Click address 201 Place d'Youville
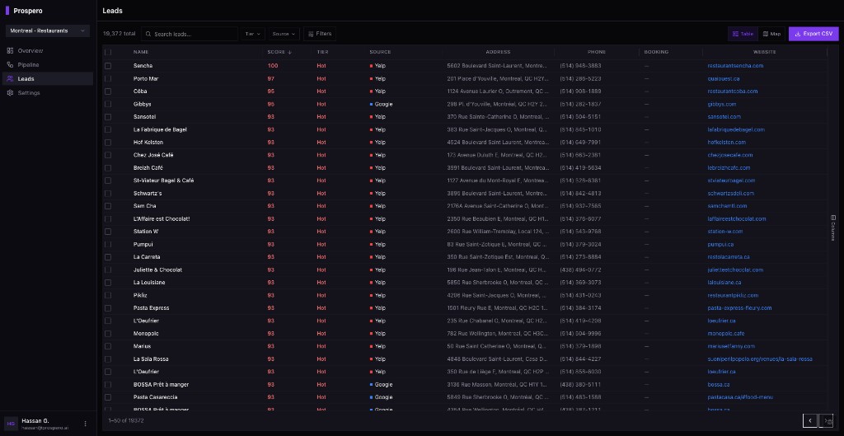This screenshot has width=844, height=436. [499, 78]
